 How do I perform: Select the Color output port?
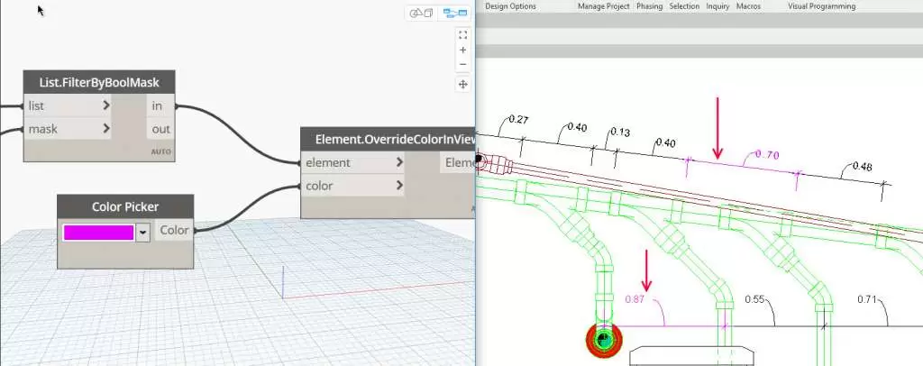(x=174, y=230)
